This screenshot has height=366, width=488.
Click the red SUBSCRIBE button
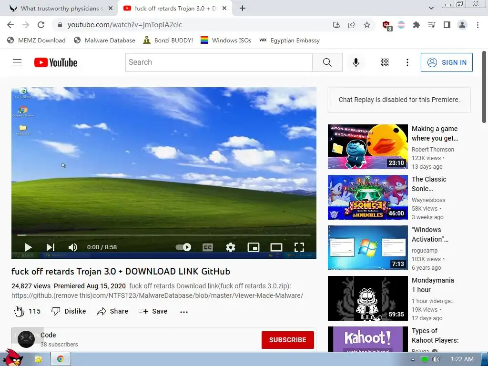[x=287, y=340]
